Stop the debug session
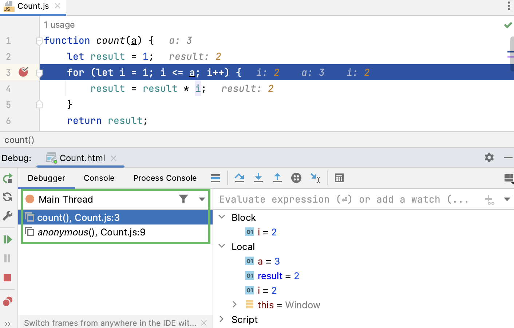This screenshot has height=328, width=514. click(8, 278)
